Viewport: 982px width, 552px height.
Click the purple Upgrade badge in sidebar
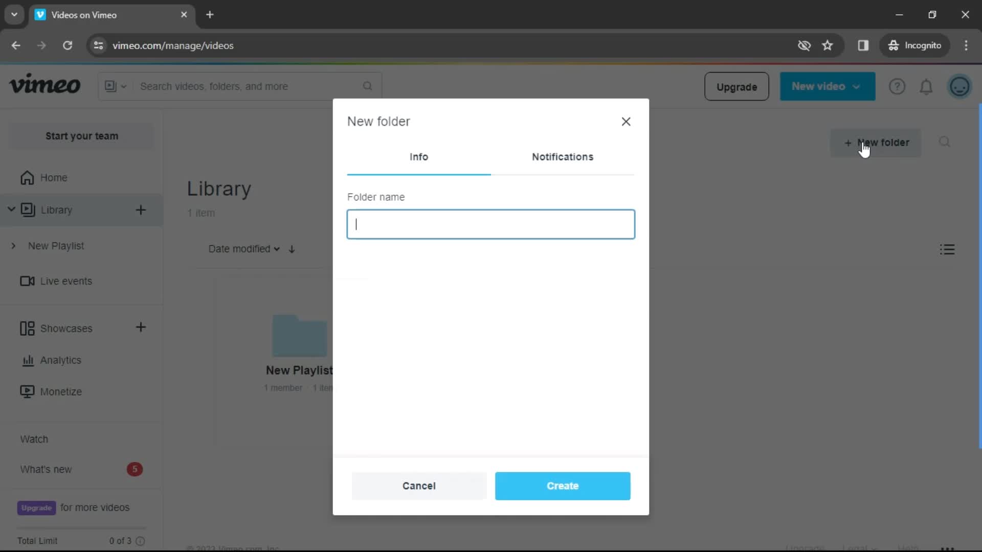36,508
